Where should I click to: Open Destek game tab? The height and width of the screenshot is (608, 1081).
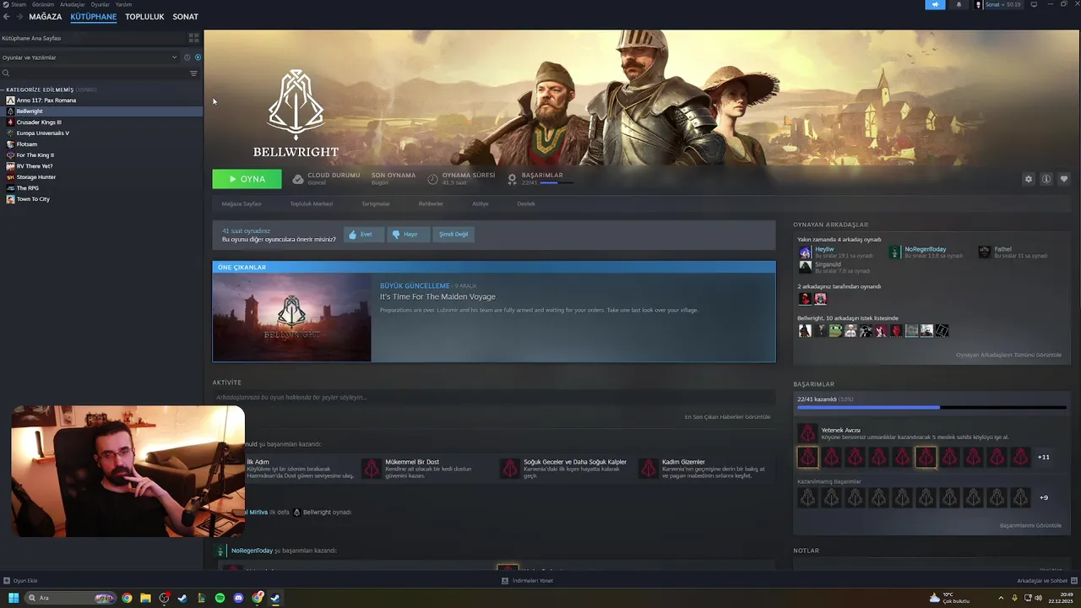[x=526, y=204]
